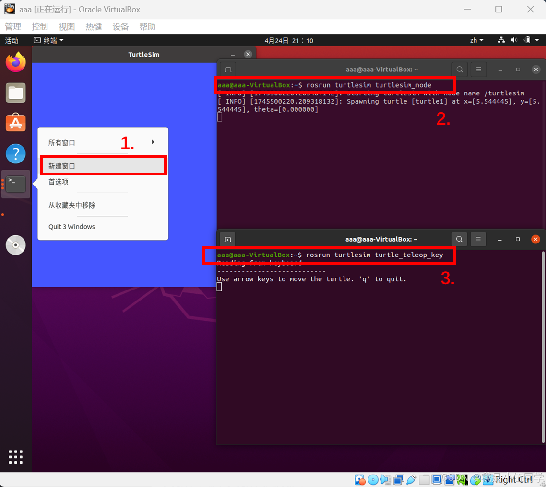Open the 热键 menu in VirtualBox
This screenshot has height=487, width=546.
[x=94, y=27]
